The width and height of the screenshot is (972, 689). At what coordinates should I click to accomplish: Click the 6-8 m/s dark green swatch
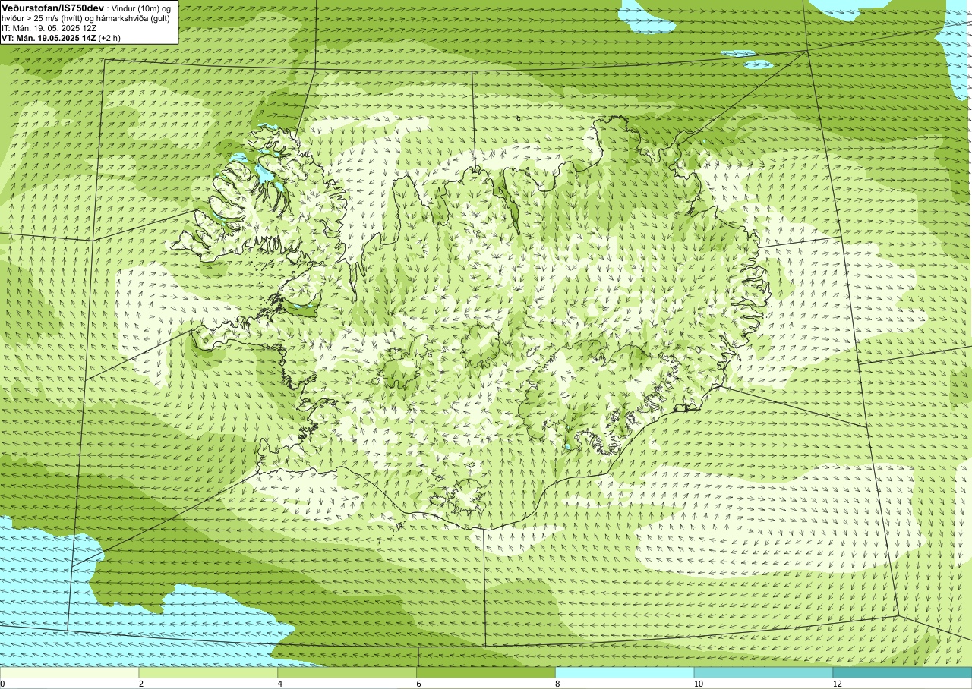click(486, 672)
